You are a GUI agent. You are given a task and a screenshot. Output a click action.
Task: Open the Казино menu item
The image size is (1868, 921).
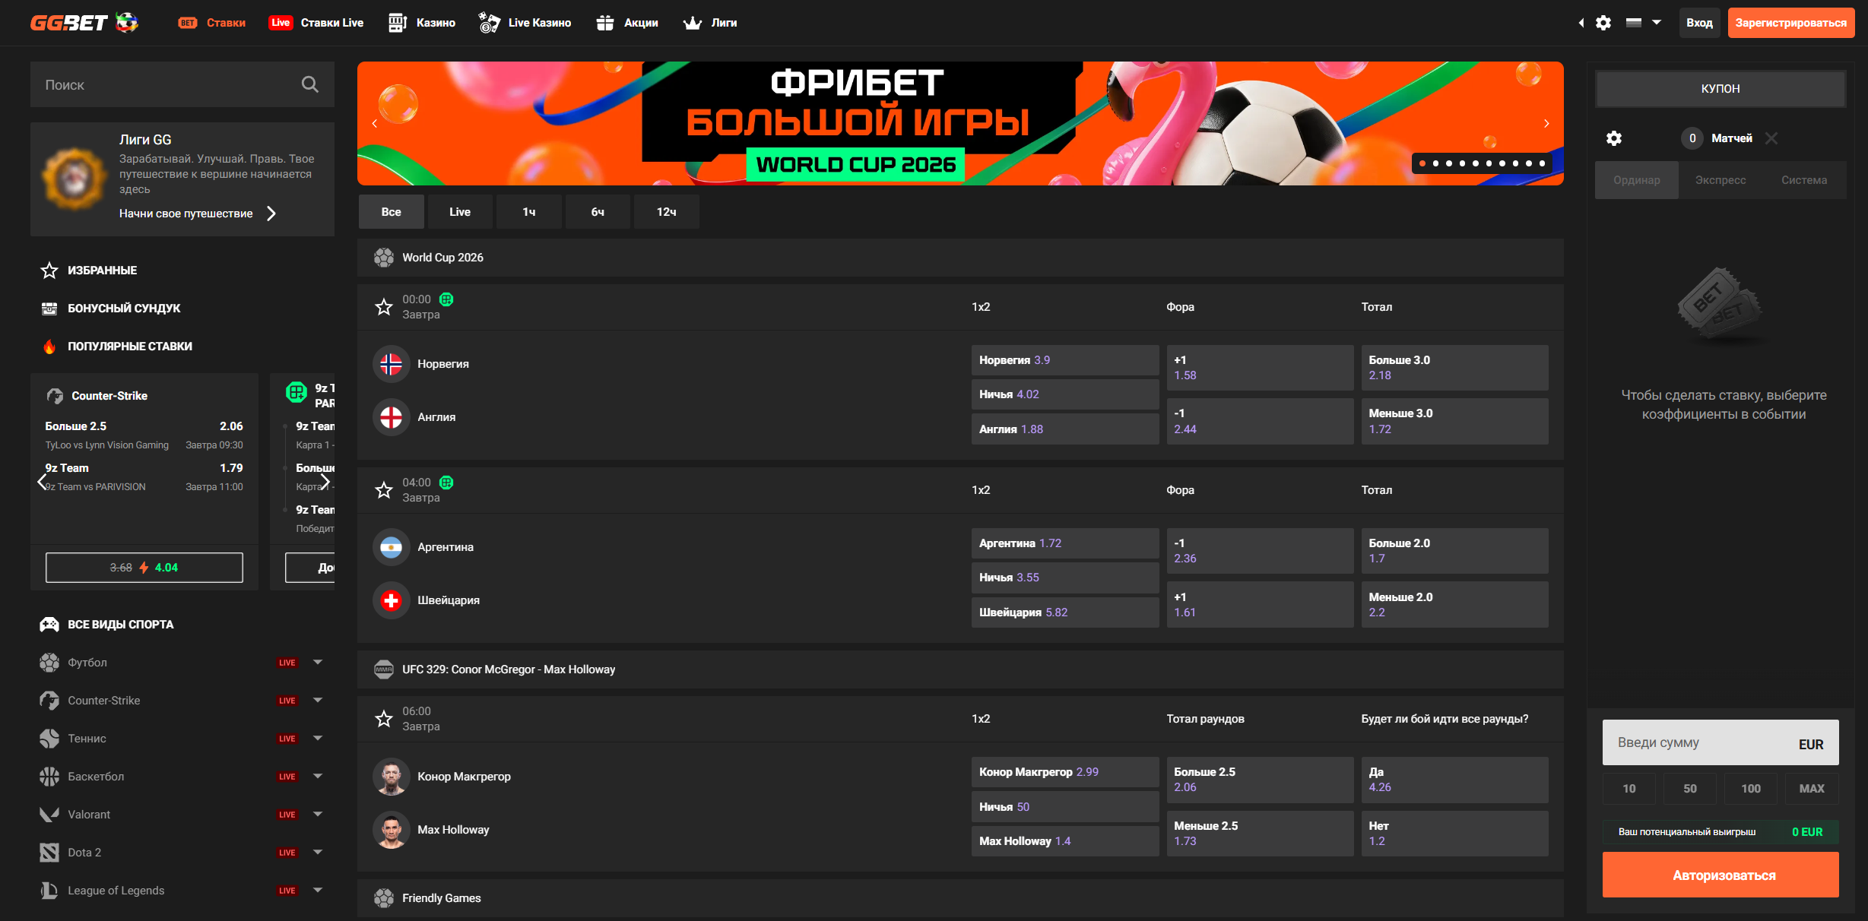tap(422, 23)
